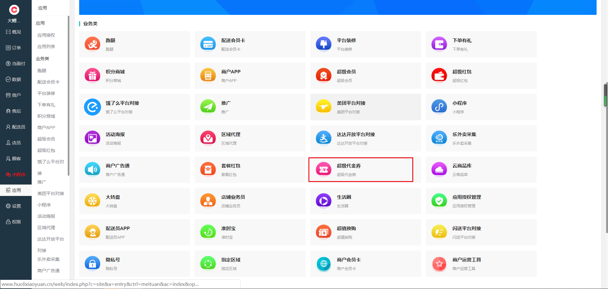
Task: Open the 大转盘 wheel icon
Action: click(92, 201)
